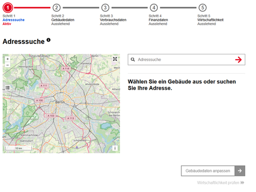Click the grey arrow next to Gebäudedaten anpassen

pyautogui.click(x=240, y=171)
